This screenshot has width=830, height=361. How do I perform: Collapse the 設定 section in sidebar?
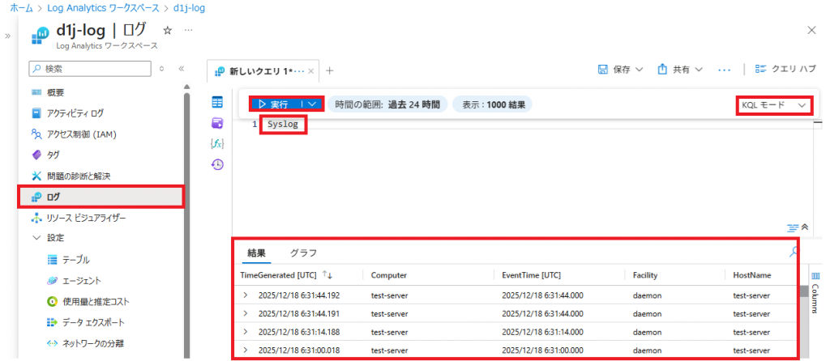36,238
